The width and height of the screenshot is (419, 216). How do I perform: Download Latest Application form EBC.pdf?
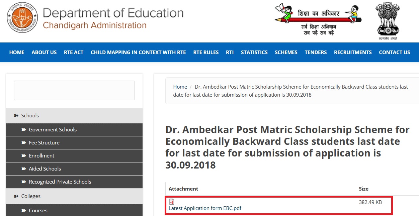point(205,208)
